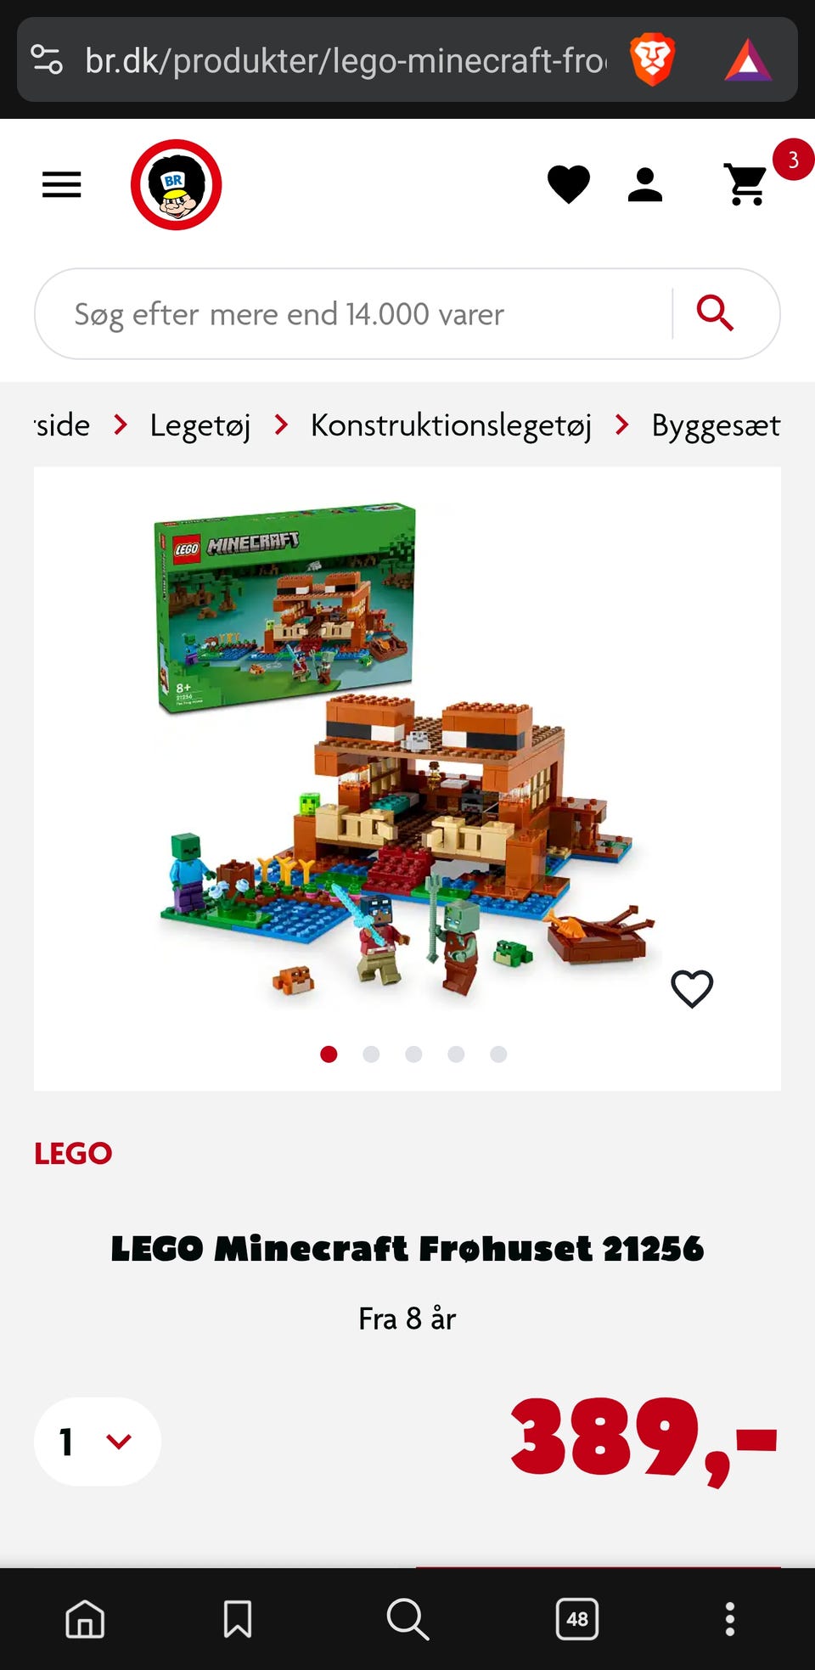The image size is (815, 1670).
Task: Expand the quantity selector dropdown
Action: [x=98, y=1442]
